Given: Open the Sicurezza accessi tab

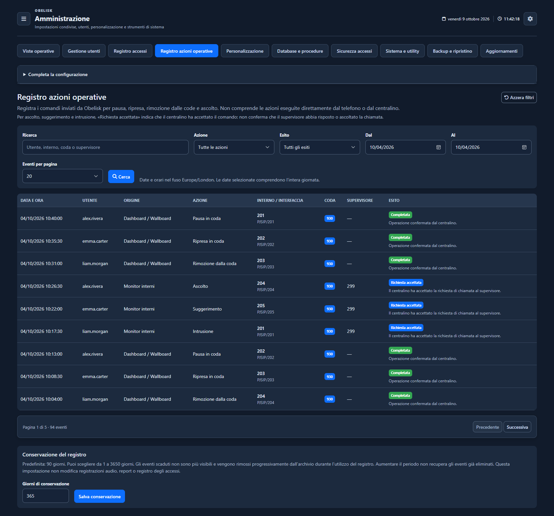Looking at the screenshot, I should (354, 51).
